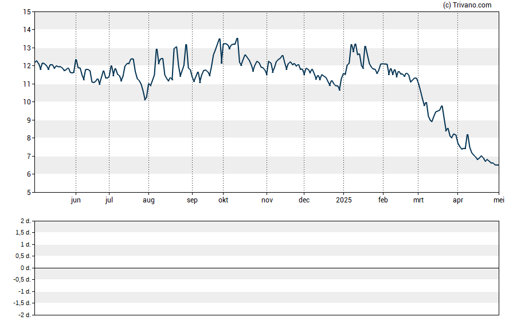509x324 pixels.
Task: Click the 'aug' month label on the x-axis
Action: pos(148,200)
